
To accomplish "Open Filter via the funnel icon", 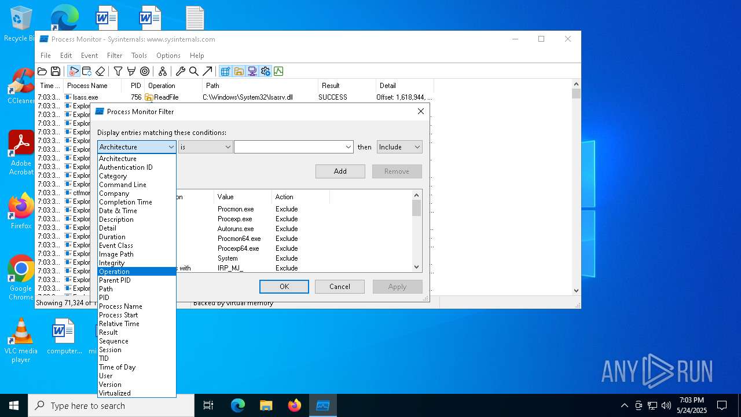I will pos(118,71).
